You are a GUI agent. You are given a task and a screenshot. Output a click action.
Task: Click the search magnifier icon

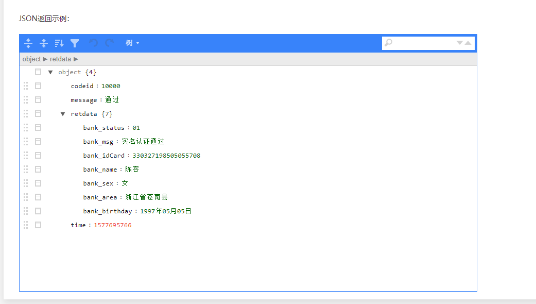[x=388, y=43]
